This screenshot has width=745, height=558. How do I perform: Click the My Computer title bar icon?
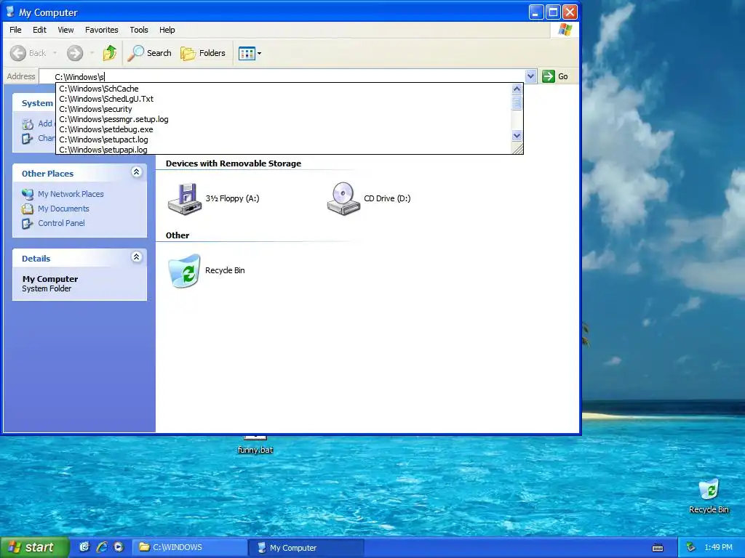[x=10, y=12]
